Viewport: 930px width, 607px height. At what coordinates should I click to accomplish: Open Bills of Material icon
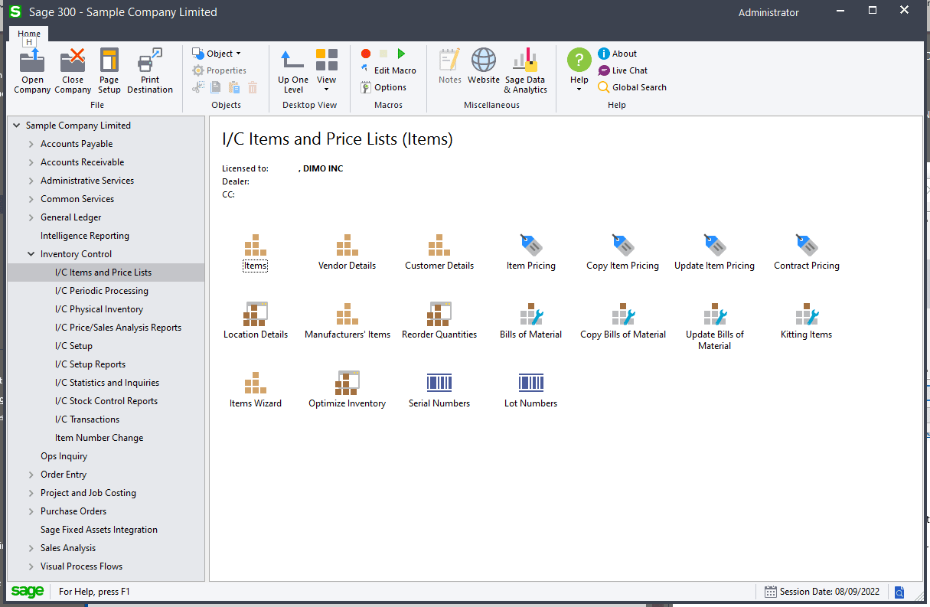point(531,315)
